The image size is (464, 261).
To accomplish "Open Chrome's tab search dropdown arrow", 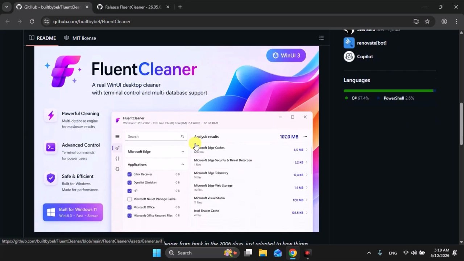I will tap(7, 7).
